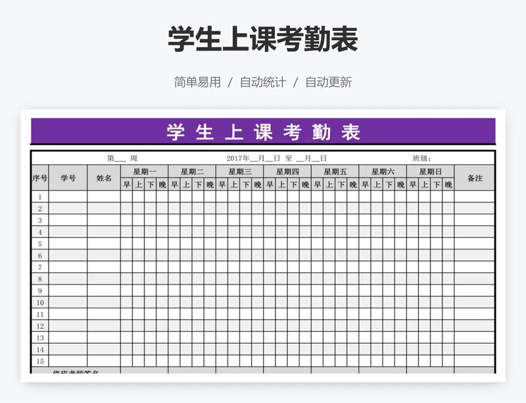The width and height of the screenshot is (526, 403).
Task: Click the large heading 学生上课考勤表
Action: coord(263,39)
